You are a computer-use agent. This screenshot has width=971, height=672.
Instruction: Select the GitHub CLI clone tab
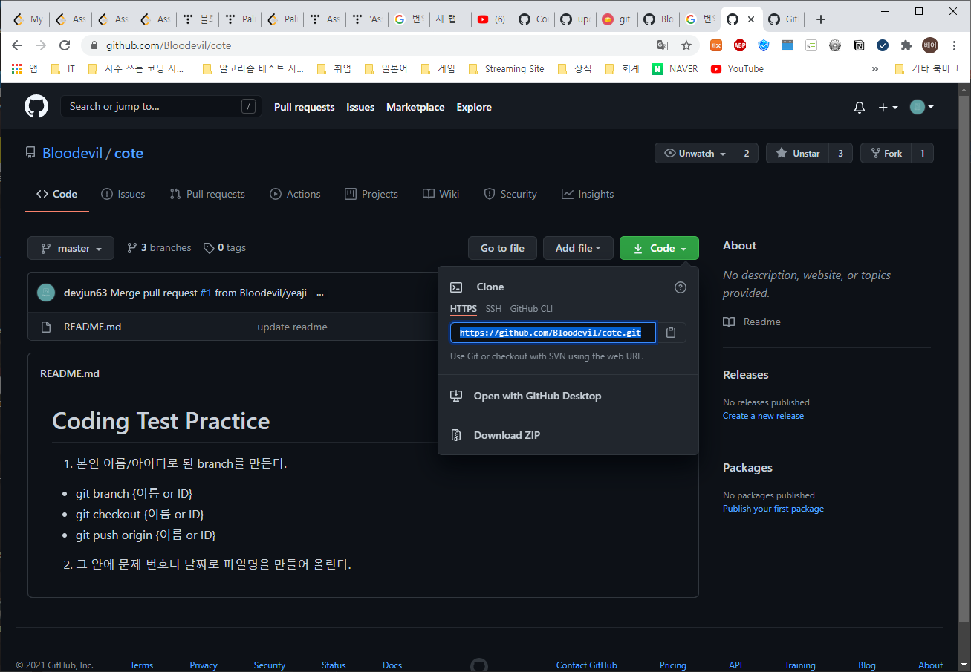(x=531, y=309)
